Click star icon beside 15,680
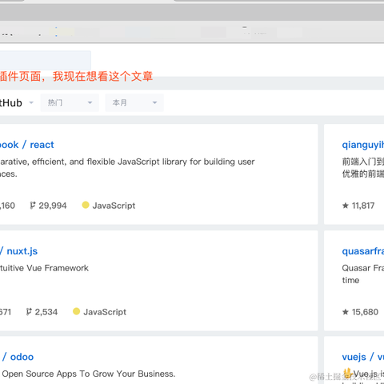 (x=346, y=312)
